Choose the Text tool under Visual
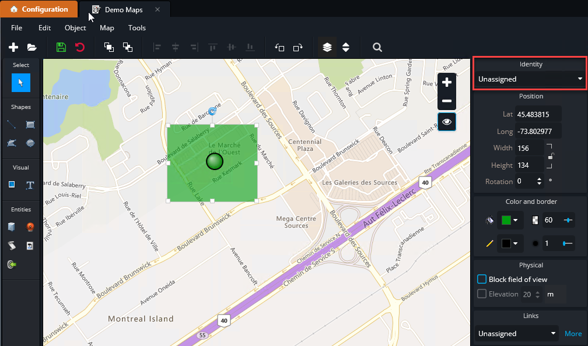The width and height of the screenshot is (588, 346). coord(30,185)
